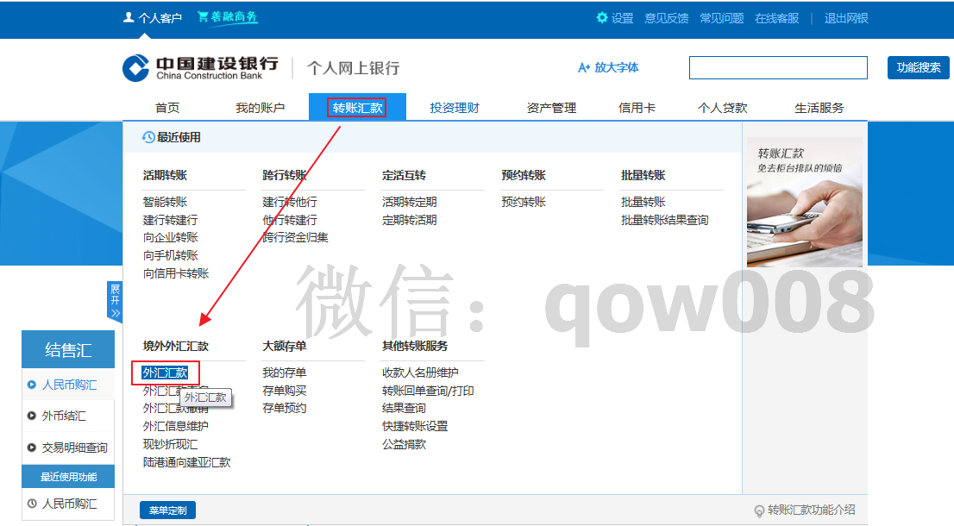This screenshot has height=526, width=954.
Task: Select 向手机转账 menu item
Action: pos(171,255)
